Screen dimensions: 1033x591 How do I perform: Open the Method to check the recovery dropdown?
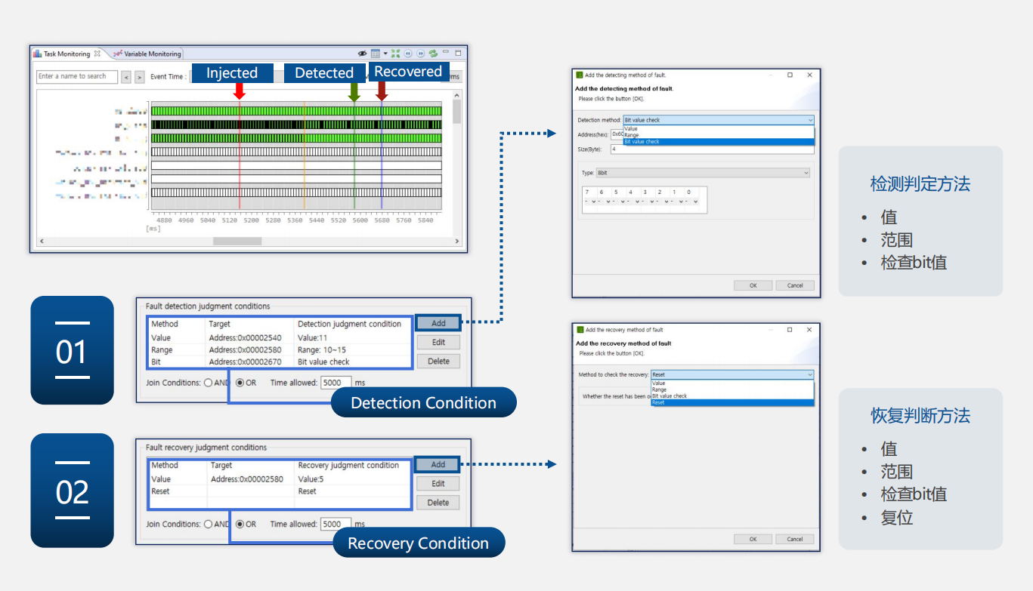(731, 374)
